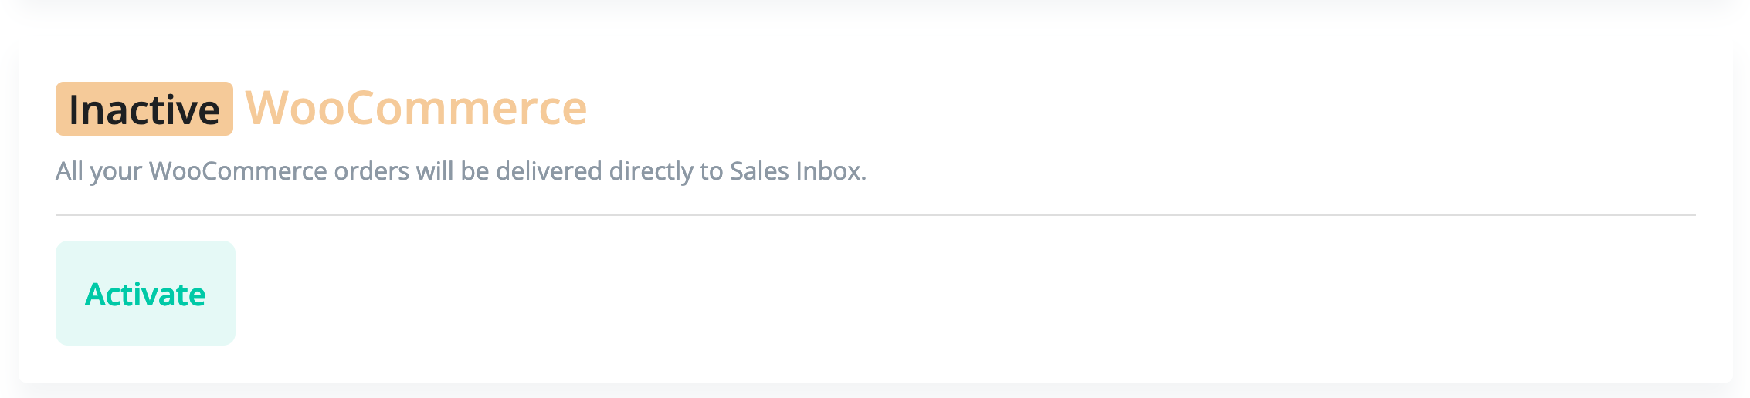Select the WooCommerce heading
Viewport: 1750px width, 398px height.
415,108
